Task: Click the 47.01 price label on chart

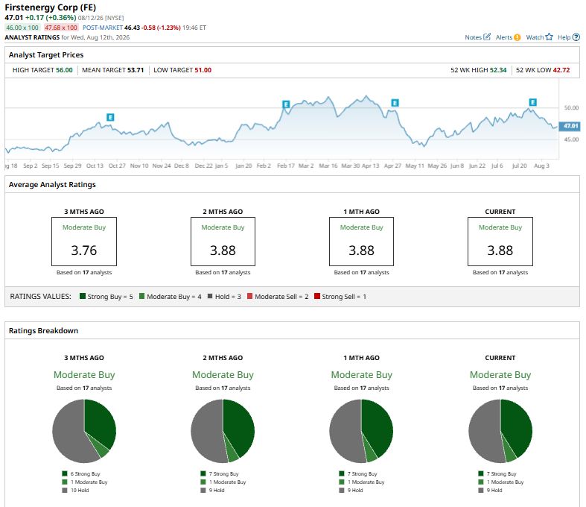Action: coord(570,126)
